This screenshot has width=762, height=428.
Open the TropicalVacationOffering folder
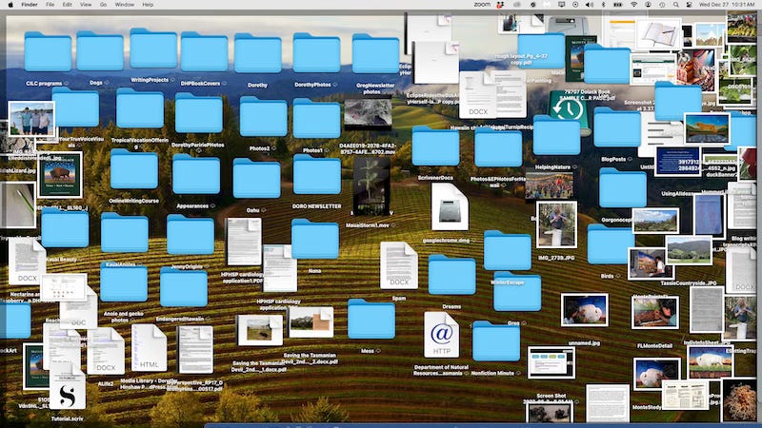tap(140, 107)
